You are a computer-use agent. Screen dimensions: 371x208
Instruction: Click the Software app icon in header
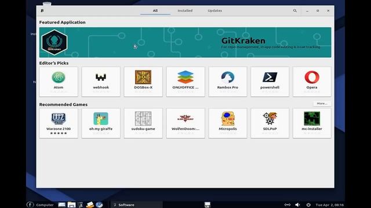tap(42, 10)
